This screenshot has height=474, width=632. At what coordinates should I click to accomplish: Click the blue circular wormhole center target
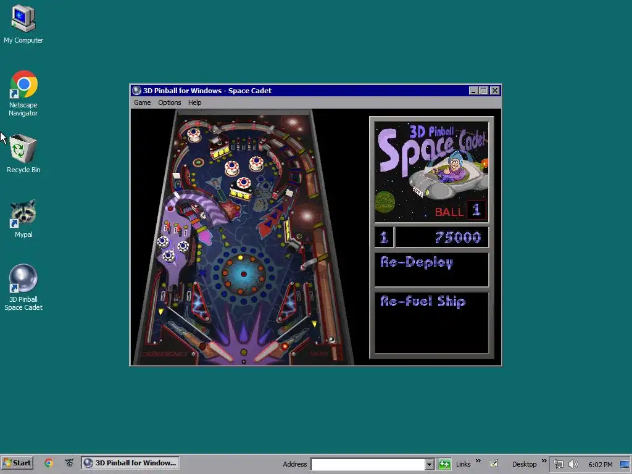pos(243,274)
